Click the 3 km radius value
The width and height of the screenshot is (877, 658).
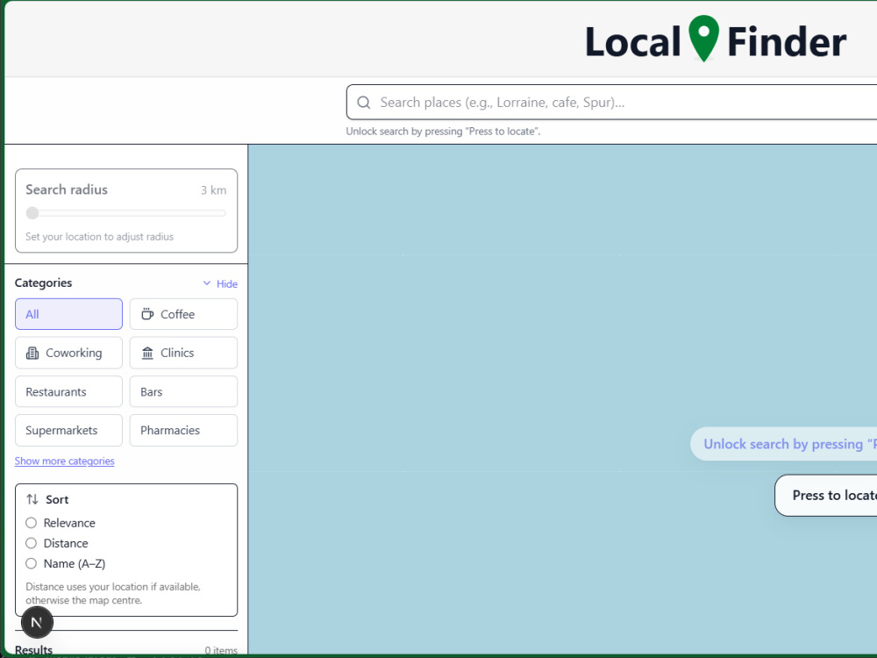pyautogui.click(x=214, y=190)
